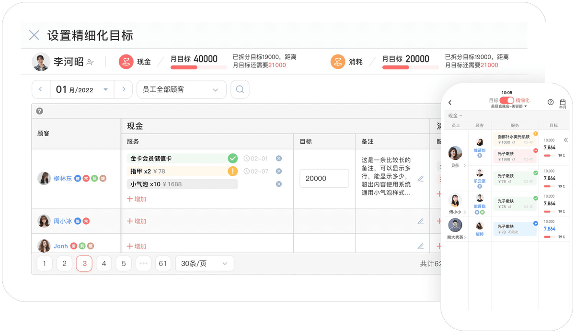Click the 小气泡 x10 service tag
Image resolution: width=575 pixels, height=333 pixels.
click(182, 184)
